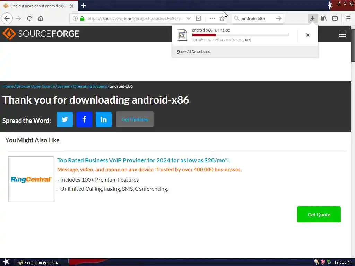The image size is (355, 266).
Task: Open the star start menu in taskbar
Action: (6, 262)
